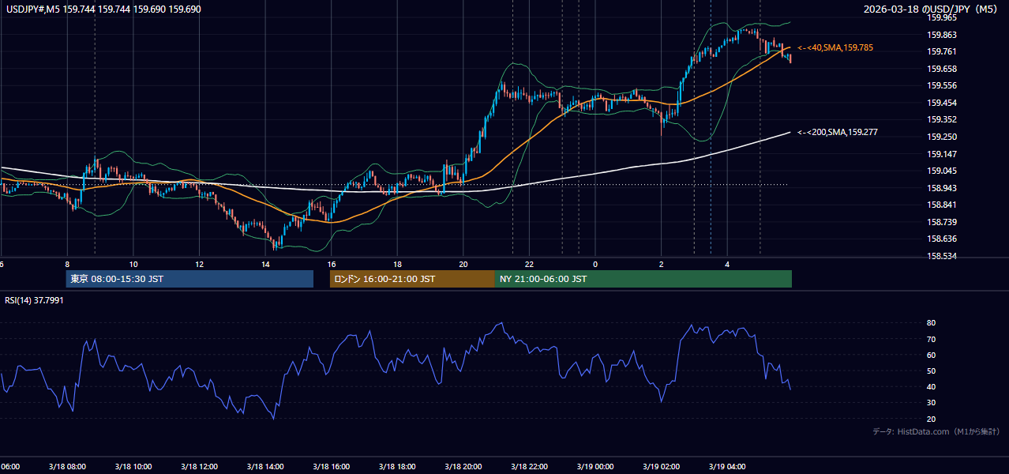Click price axis value 159.352
Image resolution: width=1009 pixels, height=474 pixels.
[x=942, y=119]
